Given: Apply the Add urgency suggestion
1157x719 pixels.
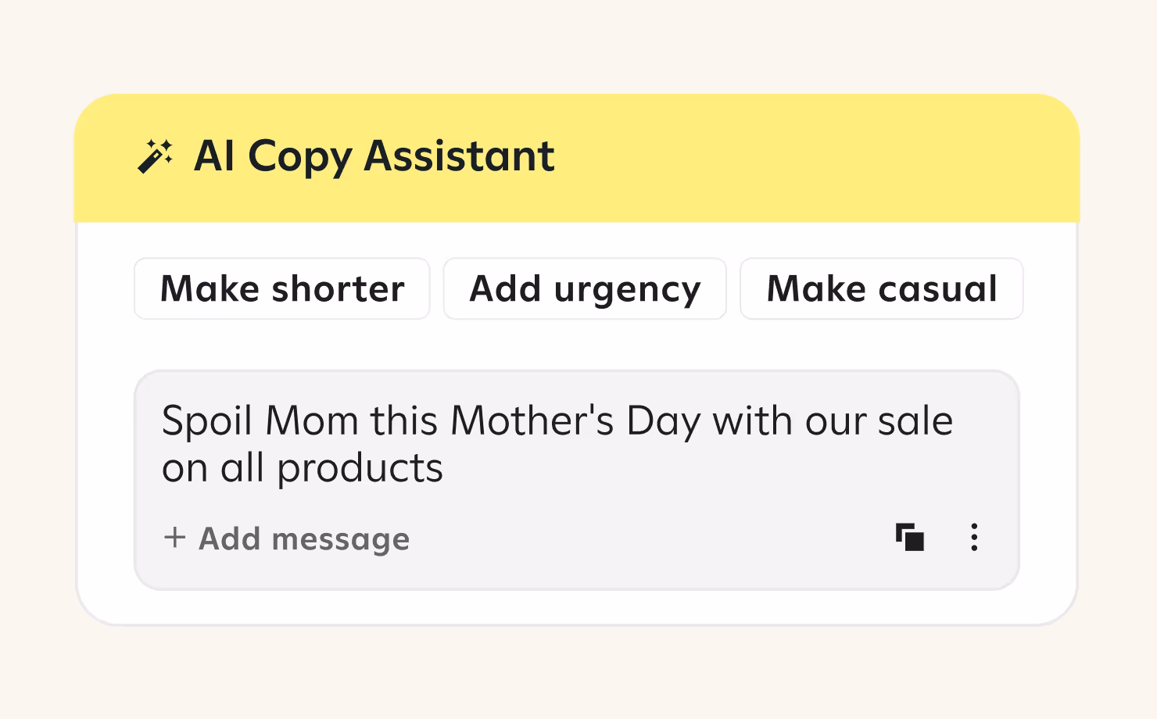Looking at the screenshot, I should click(x=585, y=289).
